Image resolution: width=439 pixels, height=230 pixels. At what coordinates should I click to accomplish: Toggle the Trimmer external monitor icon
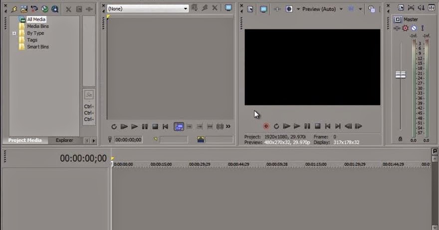coord(228,8)
